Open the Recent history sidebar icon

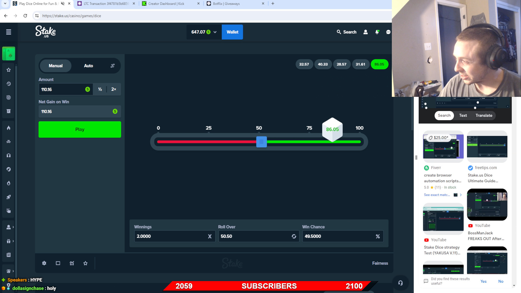(x=9, y=84)
